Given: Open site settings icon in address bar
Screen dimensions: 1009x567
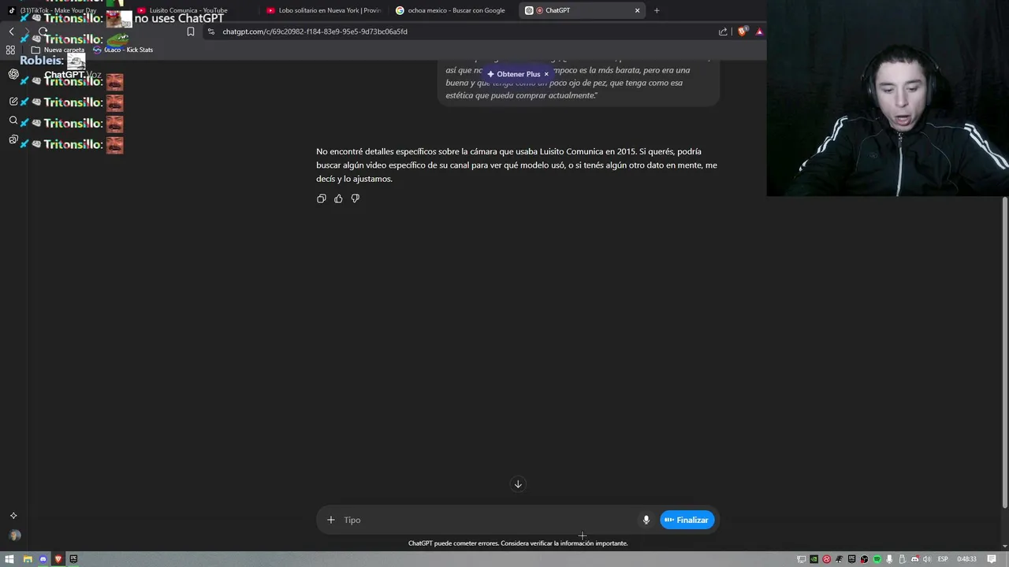Looking at the screenshot, I should coord(211,31).
